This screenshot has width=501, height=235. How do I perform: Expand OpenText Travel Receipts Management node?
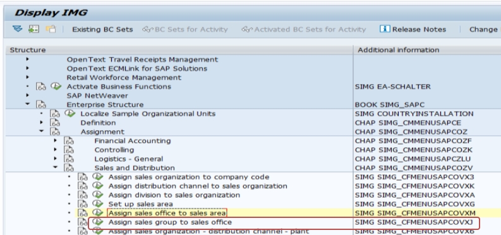pyautogui.click(x=27, y=59)
